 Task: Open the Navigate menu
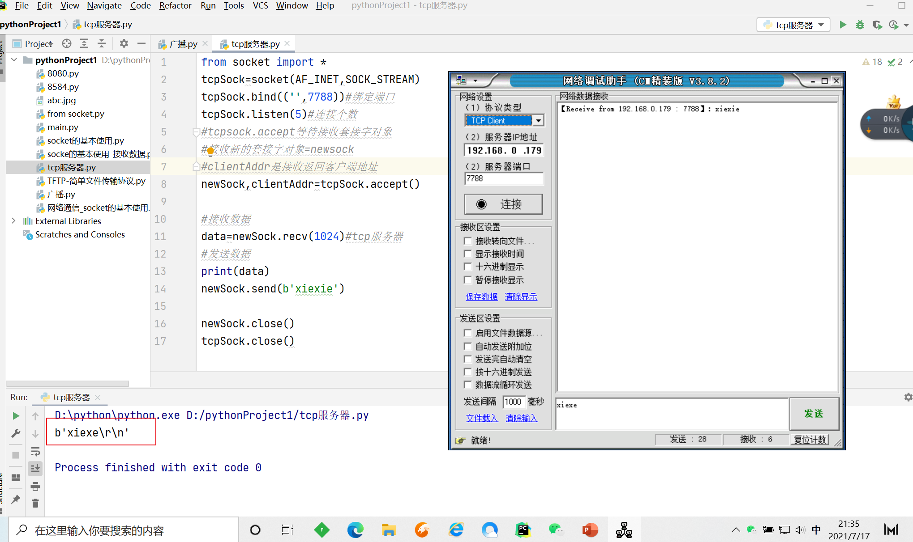click(104, 6)
